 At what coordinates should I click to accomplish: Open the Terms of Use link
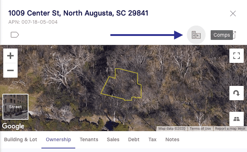click(x=200, y=129)
